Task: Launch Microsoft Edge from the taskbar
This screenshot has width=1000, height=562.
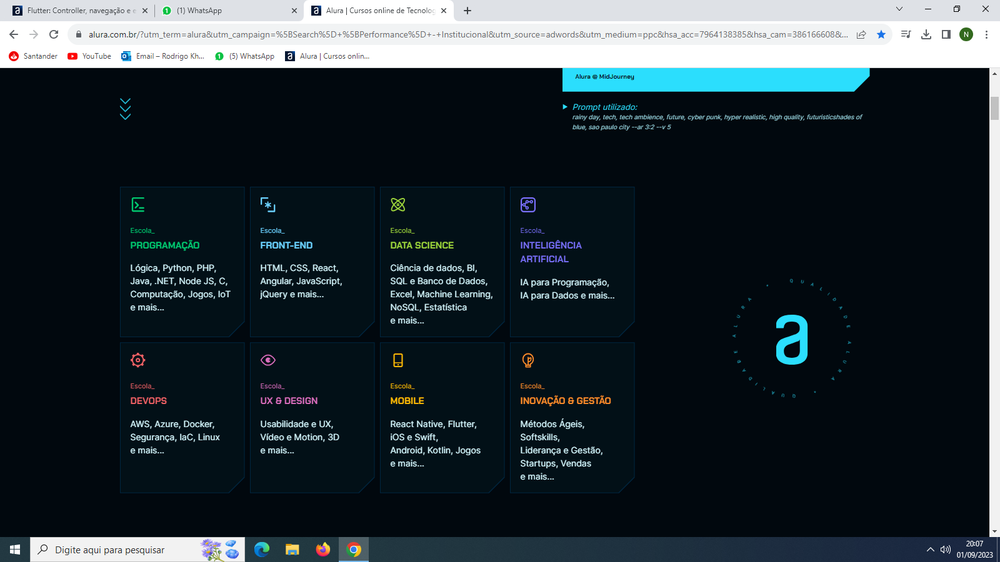Action: click(262, 550)
